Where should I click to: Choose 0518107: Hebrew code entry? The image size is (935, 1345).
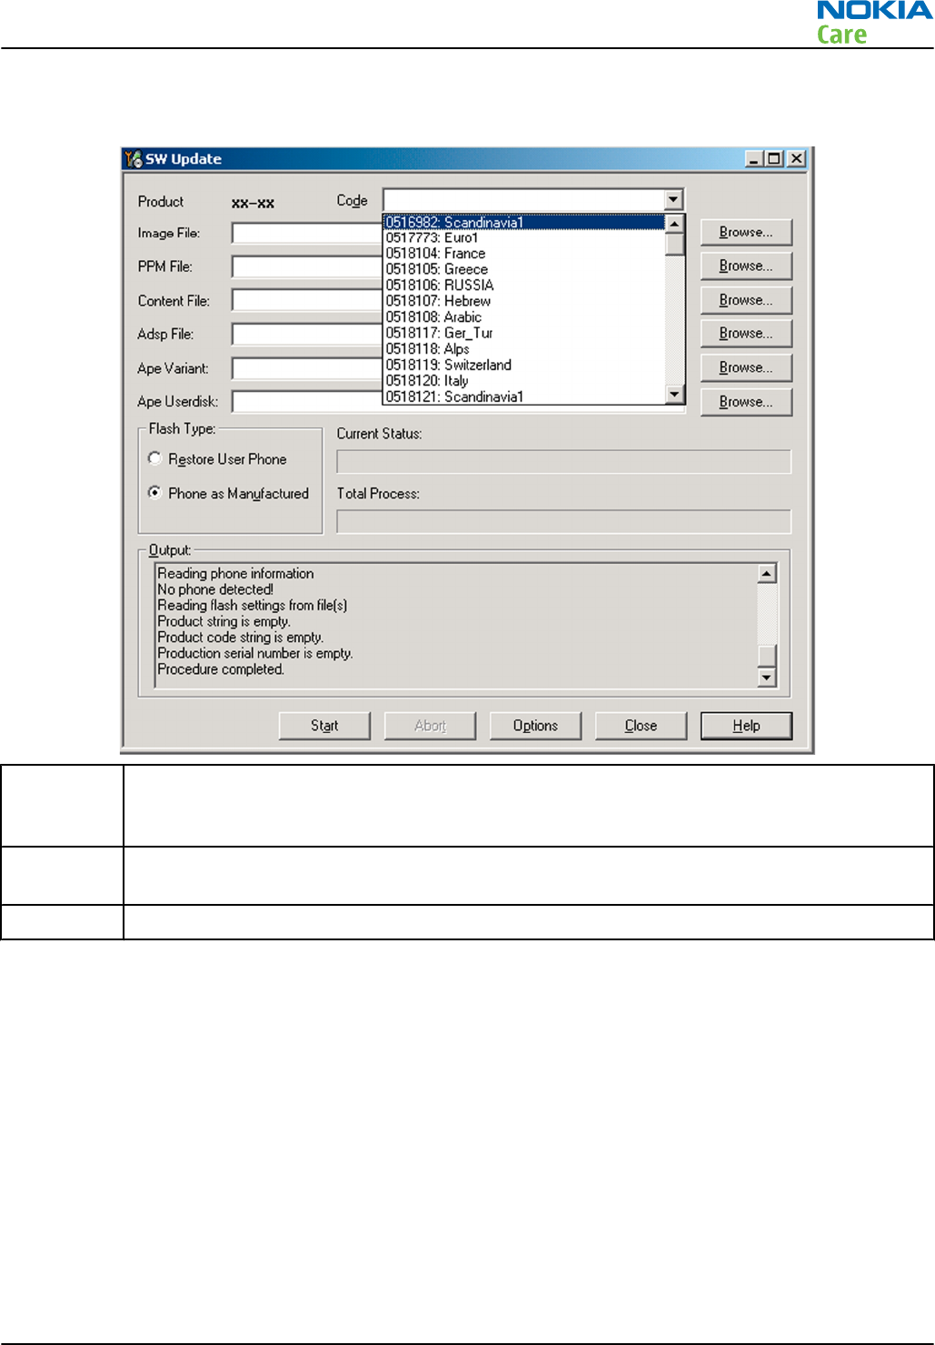tap(524, 301)
